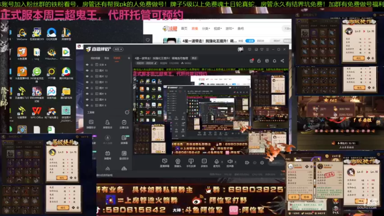Click the heart favorite icon in the Douyu browser page
The image size is (384, 216).
click(x=148, y=40)
